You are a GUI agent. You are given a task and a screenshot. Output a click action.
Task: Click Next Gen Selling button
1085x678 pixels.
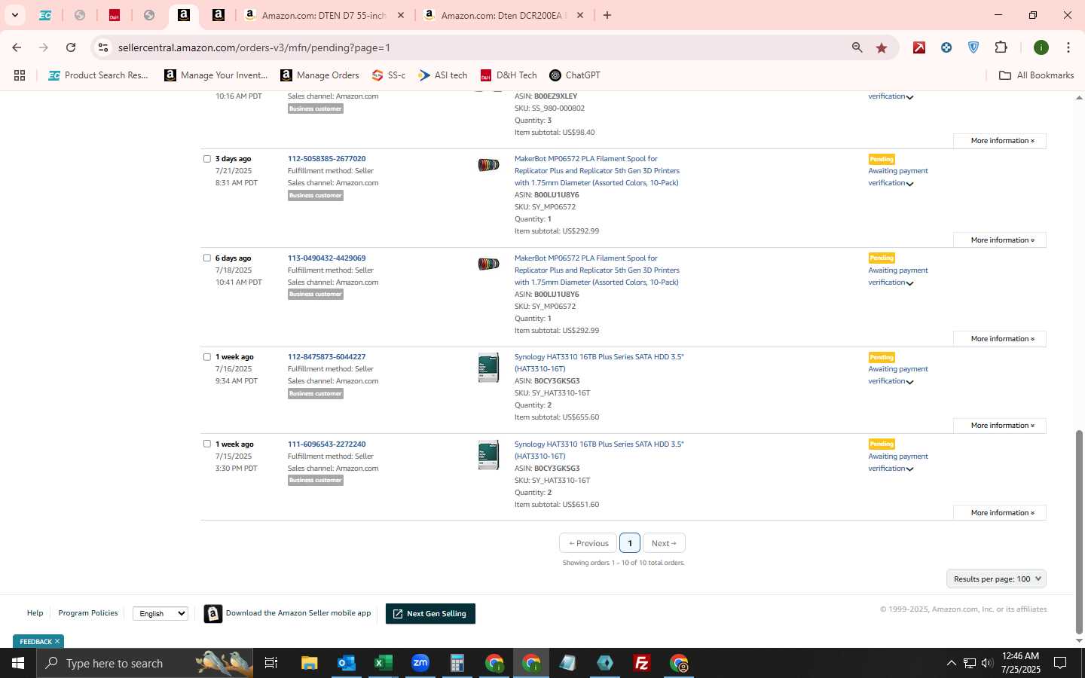point(430,614)
